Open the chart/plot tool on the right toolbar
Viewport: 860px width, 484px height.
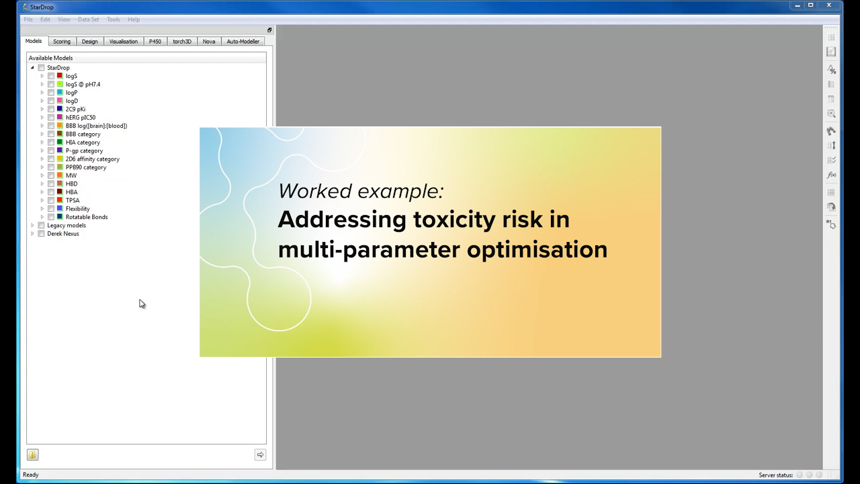point(831,51)
